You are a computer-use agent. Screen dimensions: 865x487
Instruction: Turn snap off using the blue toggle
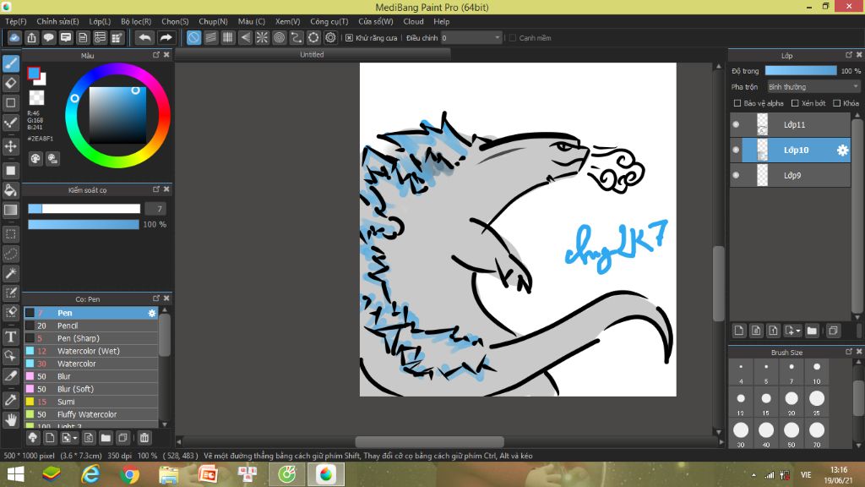click(x=193, y=37)
